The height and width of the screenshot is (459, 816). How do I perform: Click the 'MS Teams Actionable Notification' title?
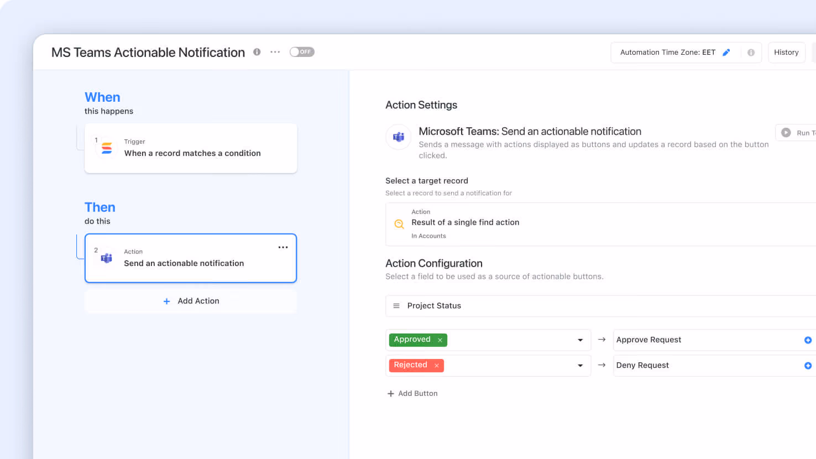pyautogui.click(x=148, y=53)
